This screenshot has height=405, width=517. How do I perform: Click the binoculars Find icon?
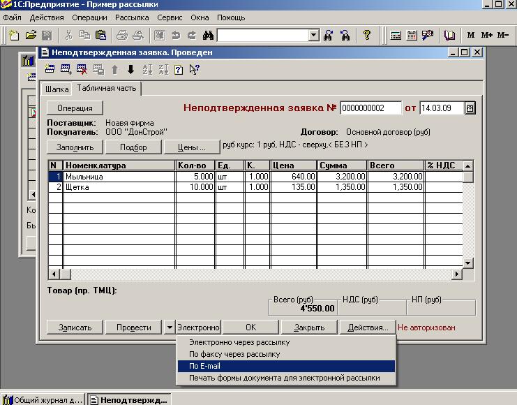[208, 35]
